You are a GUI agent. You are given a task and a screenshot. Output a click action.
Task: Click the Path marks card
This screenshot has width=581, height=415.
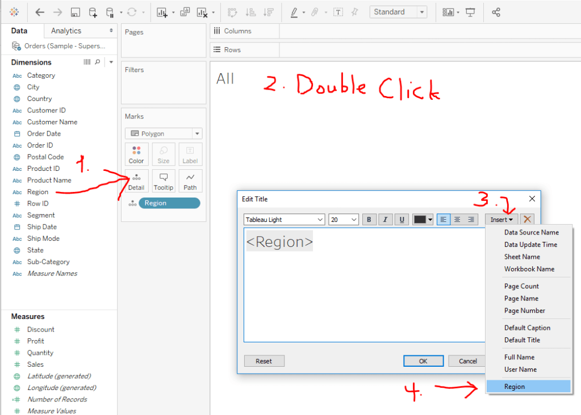pos(190,181)
